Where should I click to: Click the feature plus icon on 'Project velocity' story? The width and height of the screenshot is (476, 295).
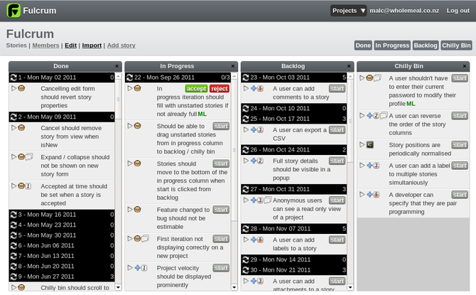pyautogui.click(x=138, y=268)
